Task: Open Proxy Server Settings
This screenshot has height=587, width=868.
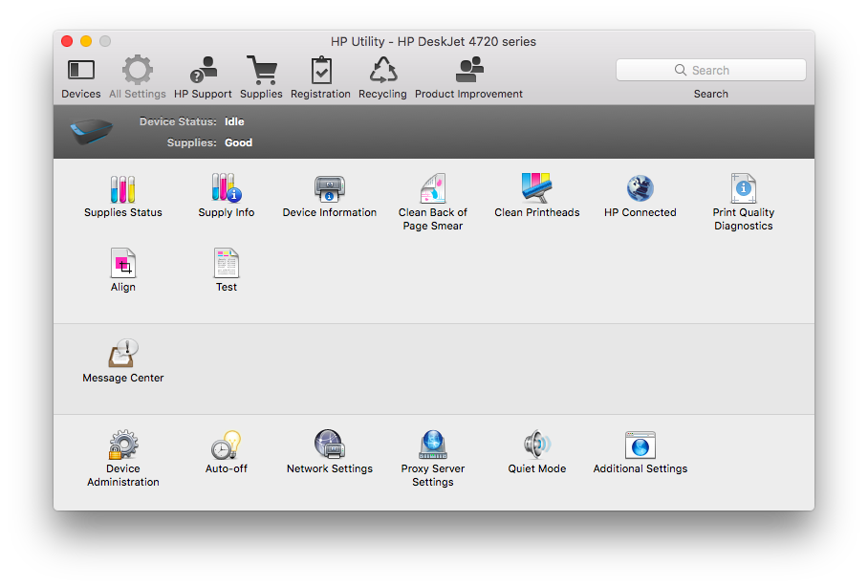Action: coord(433,446)
